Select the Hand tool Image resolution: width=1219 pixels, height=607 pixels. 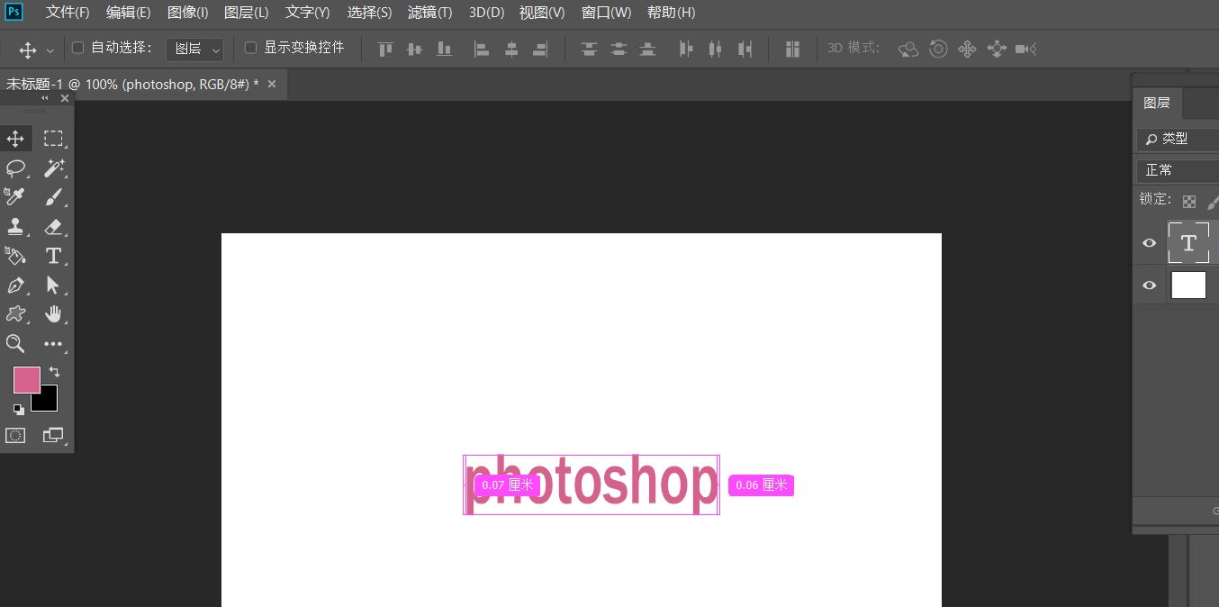[53, 314]
